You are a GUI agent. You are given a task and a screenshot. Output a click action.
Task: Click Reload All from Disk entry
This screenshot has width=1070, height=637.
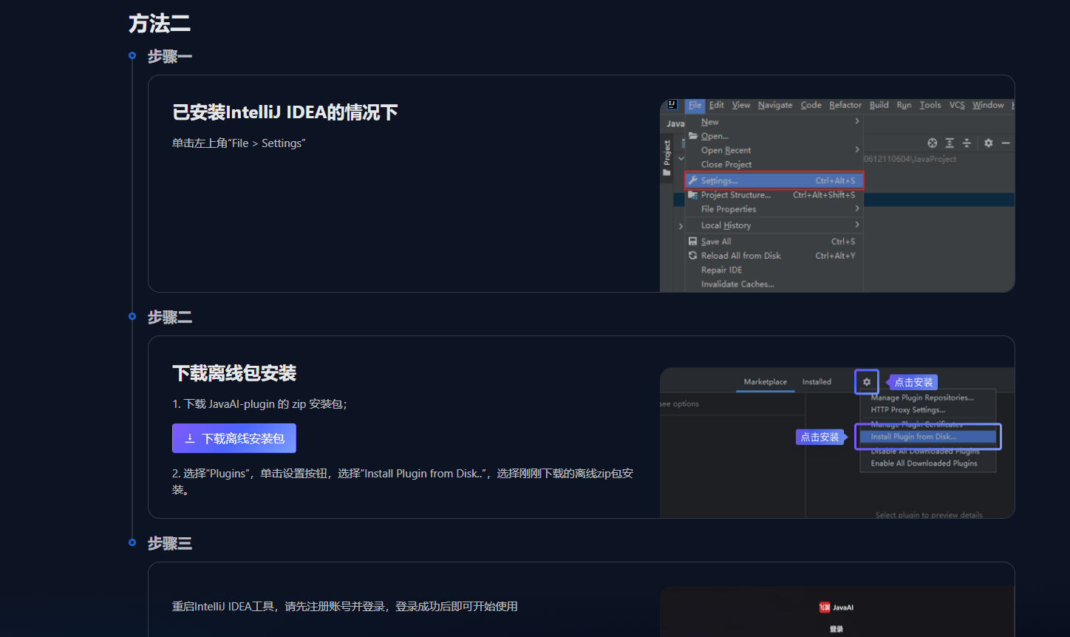[774, 256]
